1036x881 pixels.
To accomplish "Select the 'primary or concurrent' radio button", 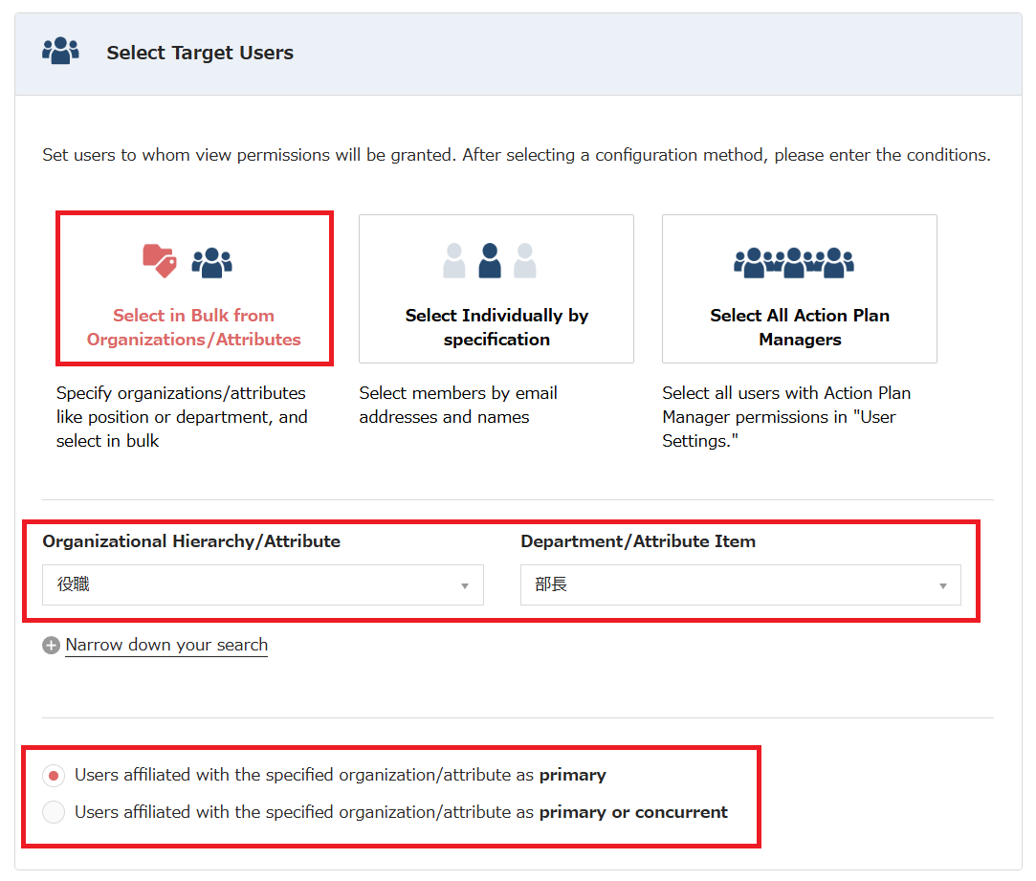I will pyautogui.click(x=55, y=813).
